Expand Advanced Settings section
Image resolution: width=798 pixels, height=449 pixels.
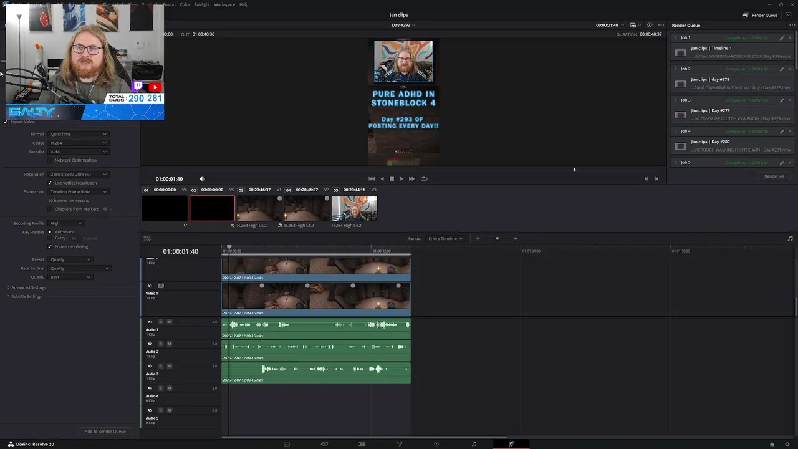point(27,287)
